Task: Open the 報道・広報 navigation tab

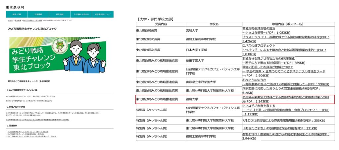Action: (x=17, y=15)
